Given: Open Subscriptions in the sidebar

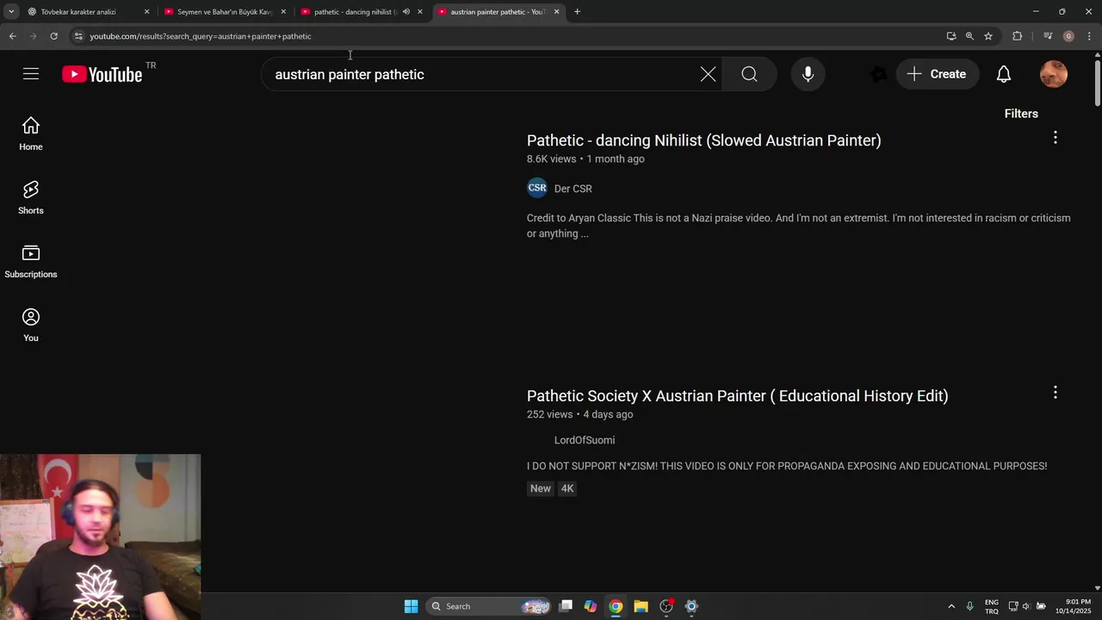Looking at the screenshot, I should (x=31, y=261).
